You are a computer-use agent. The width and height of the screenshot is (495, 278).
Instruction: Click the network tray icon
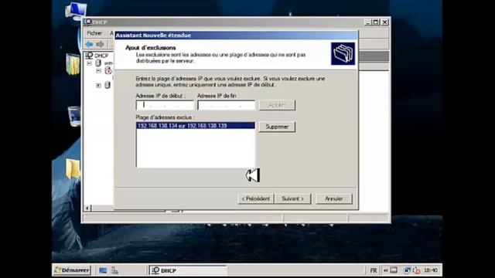[407, 270]
